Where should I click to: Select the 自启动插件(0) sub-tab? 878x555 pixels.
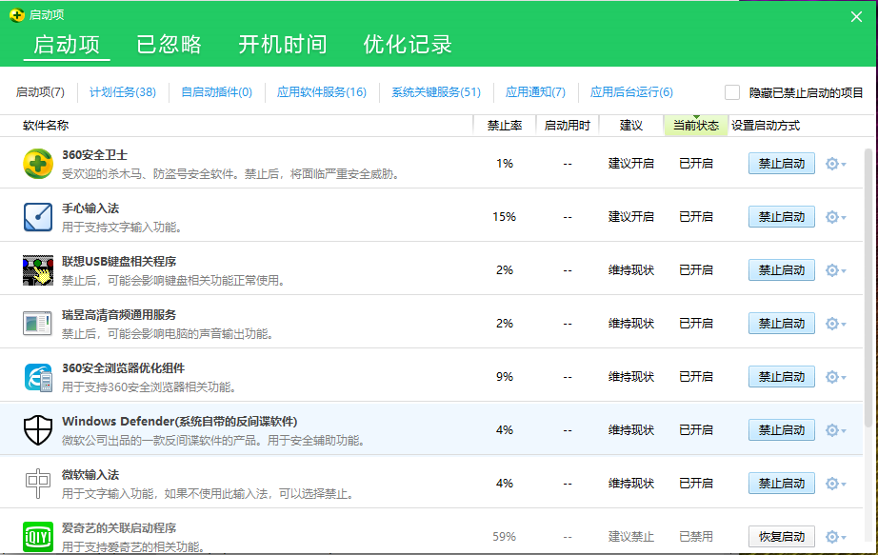pyautogui.click(x=217, y=92)
